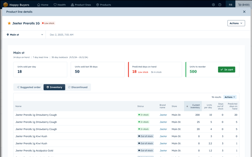Click the settings gear icon
This screenshot has width=252, height=157.
[213, 5]
